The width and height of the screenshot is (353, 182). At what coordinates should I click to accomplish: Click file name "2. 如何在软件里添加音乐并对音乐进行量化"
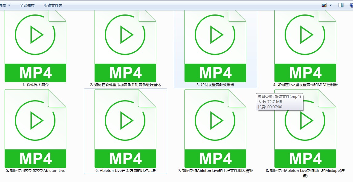coord(125,85)
